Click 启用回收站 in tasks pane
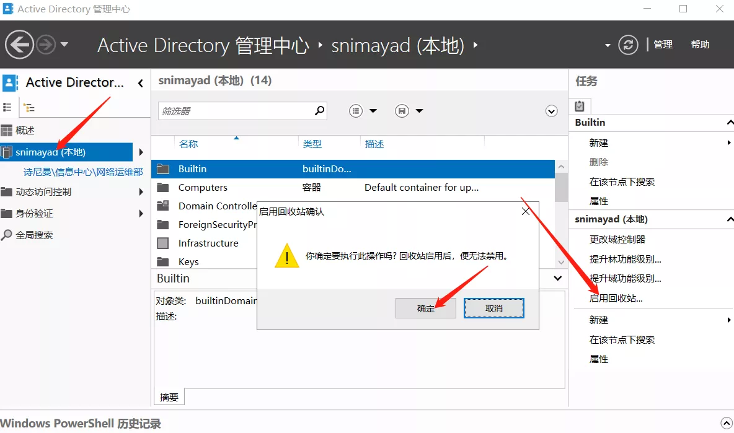The height and width of the screenshot is (433, 734). tap(616, 298)
